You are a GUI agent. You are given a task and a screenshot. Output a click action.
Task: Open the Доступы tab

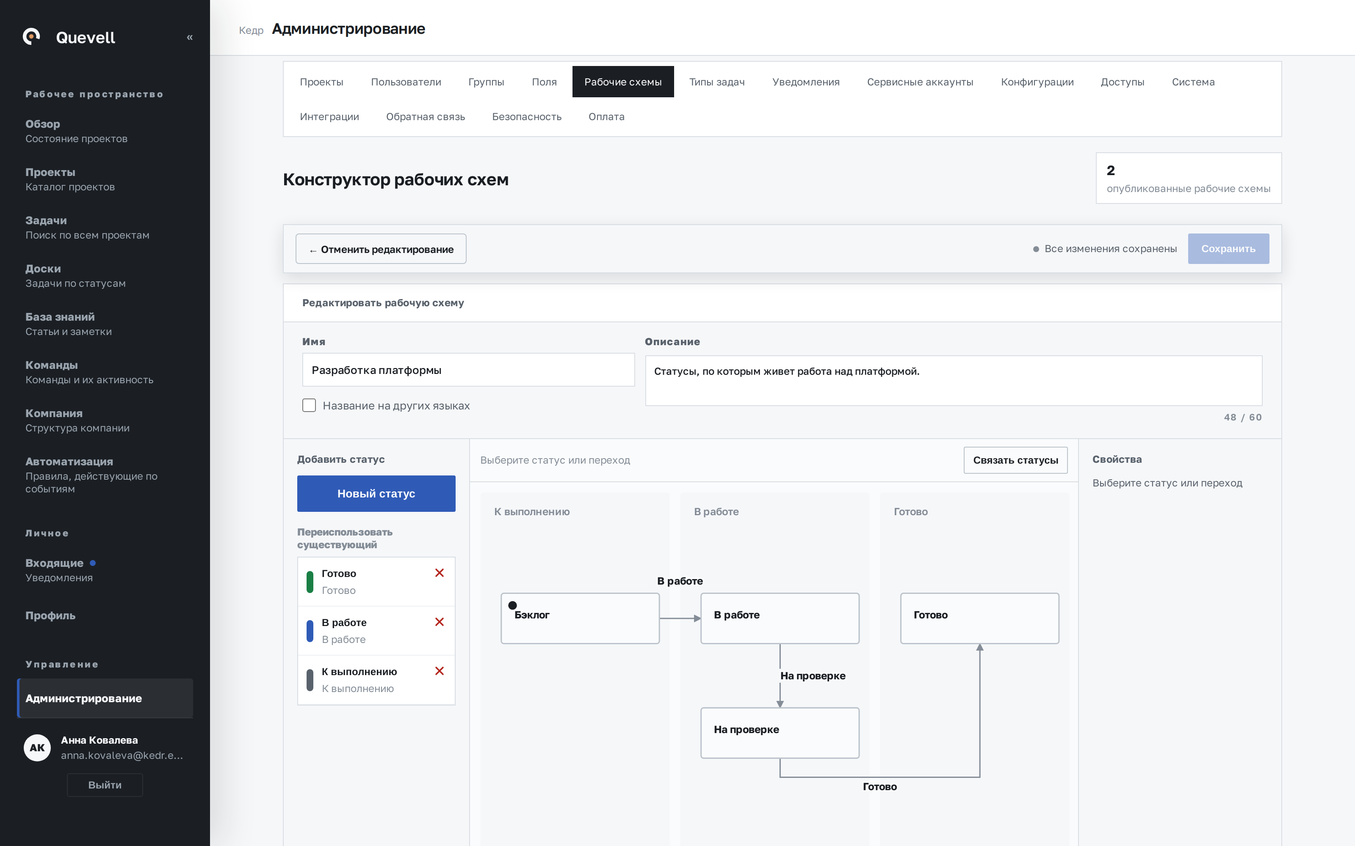point(1122,82)
